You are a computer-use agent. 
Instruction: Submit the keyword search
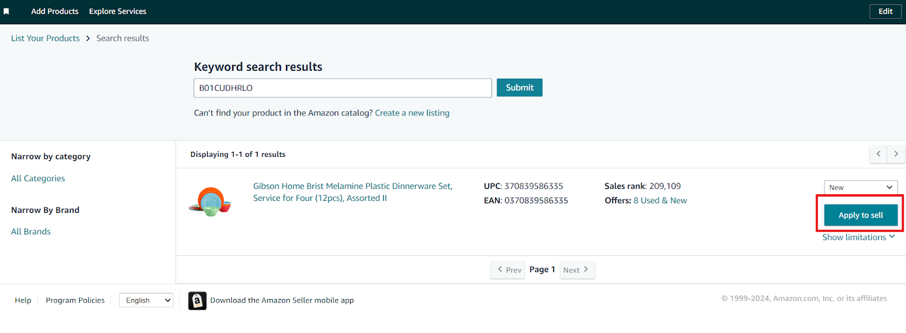point(519,88)
